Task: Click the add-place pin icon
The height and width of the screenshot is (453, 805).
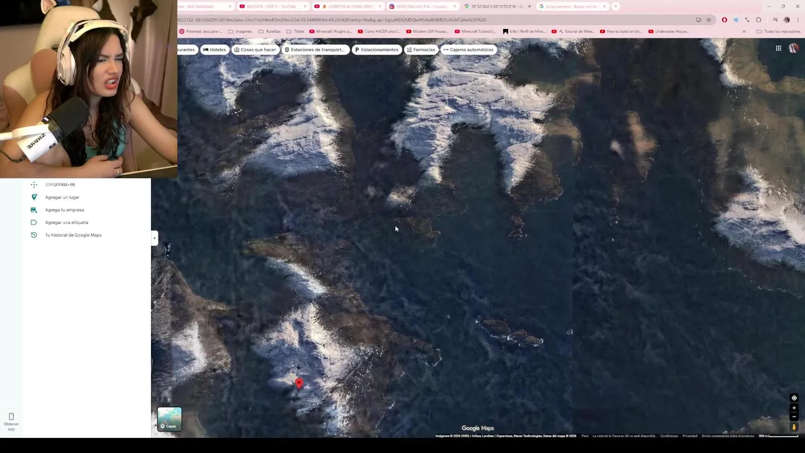Action: [34, 197]
